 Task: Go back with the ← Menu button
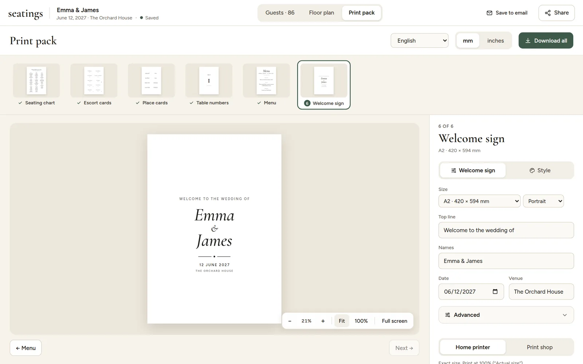(26, 348)
